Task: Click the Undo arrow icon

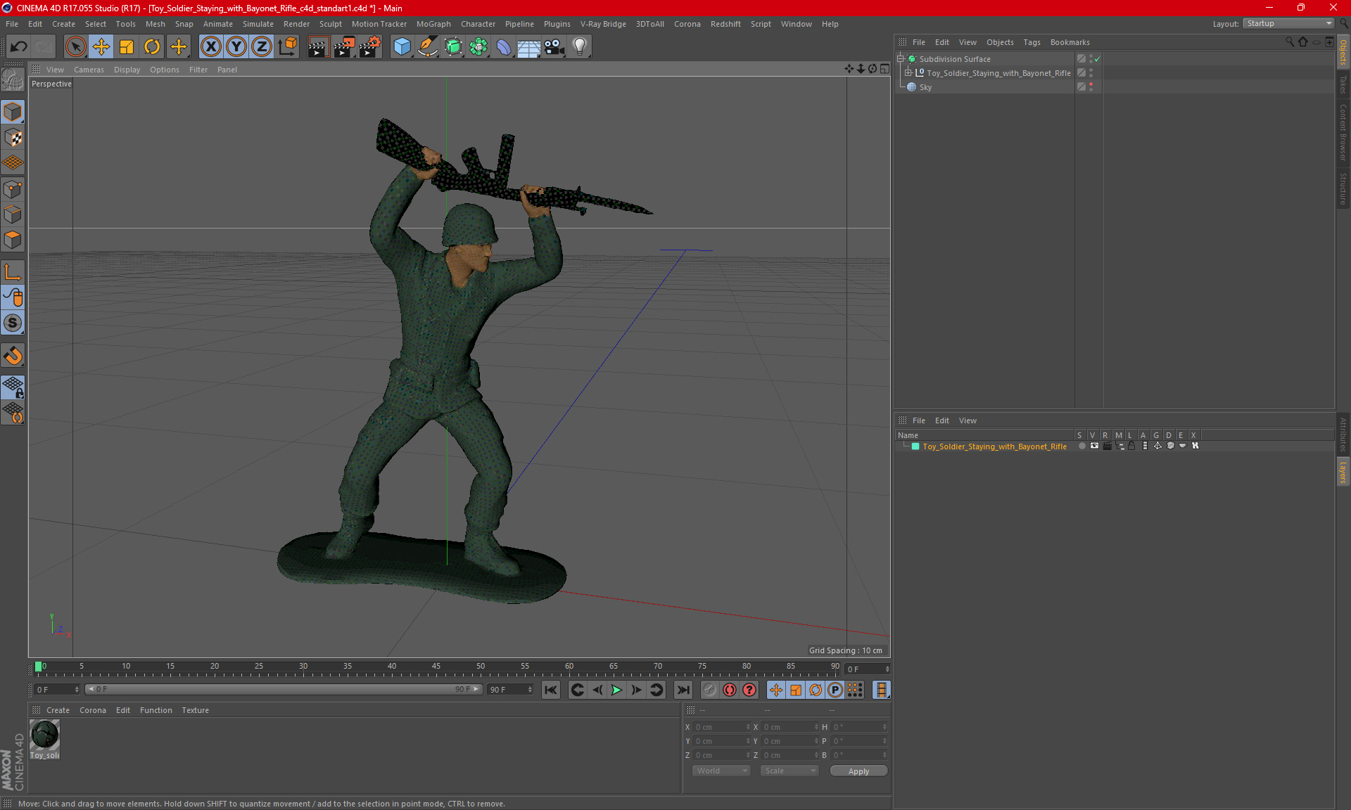Action: pos(18,47)
